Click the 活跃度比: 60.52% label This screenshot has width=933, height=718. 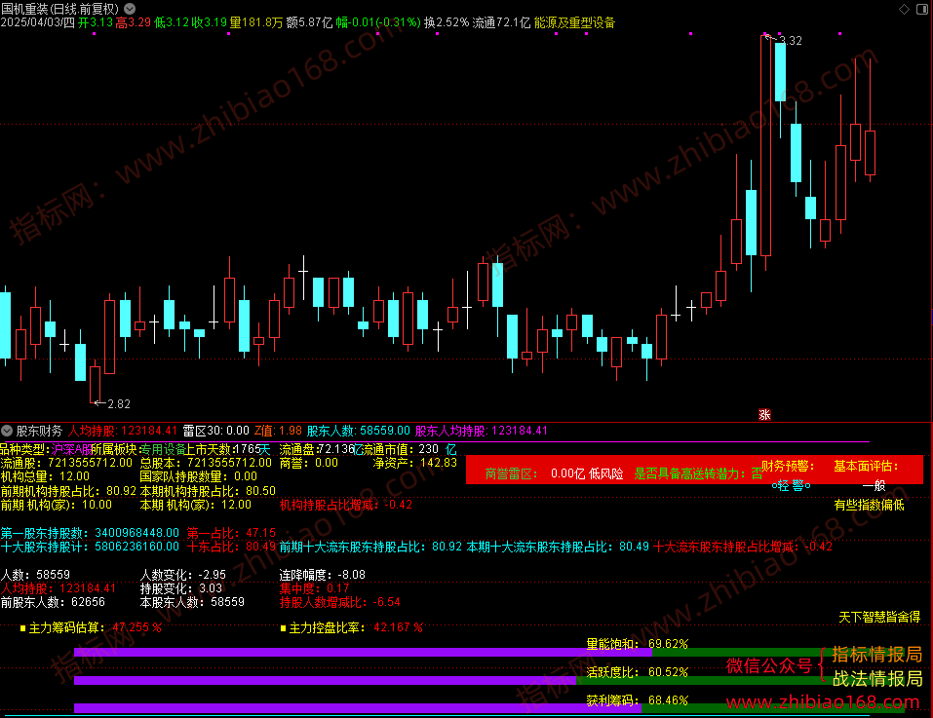point(638,672)
